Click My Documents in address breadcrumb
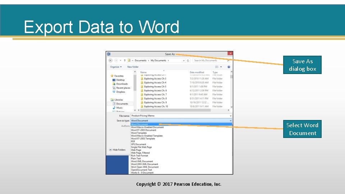345x194 pixels. pos(158,60)
